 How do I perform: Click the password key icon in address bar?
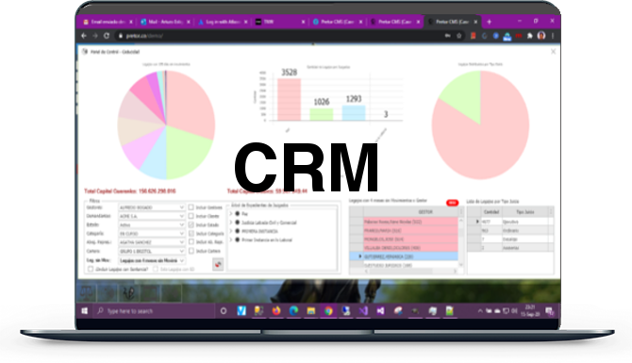click(447, 36)
